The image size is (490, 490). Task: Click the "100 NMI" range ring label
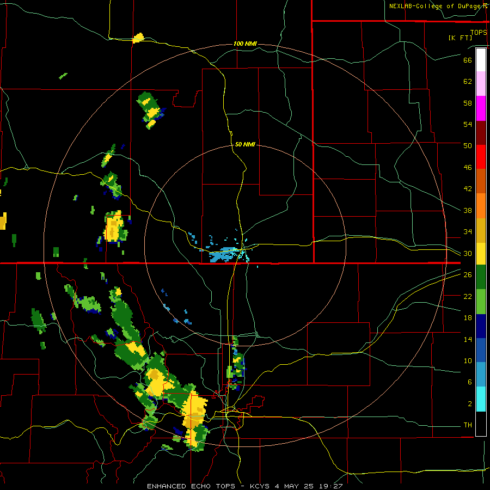246,44
